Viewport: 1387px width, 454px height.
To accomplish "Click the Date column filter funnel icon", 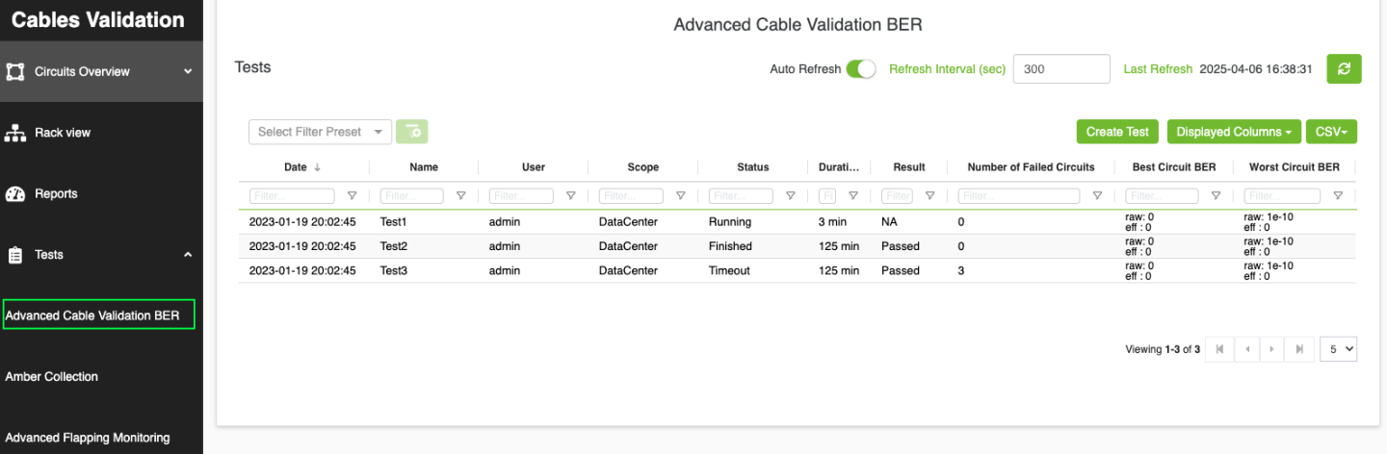I will (352, 196).
